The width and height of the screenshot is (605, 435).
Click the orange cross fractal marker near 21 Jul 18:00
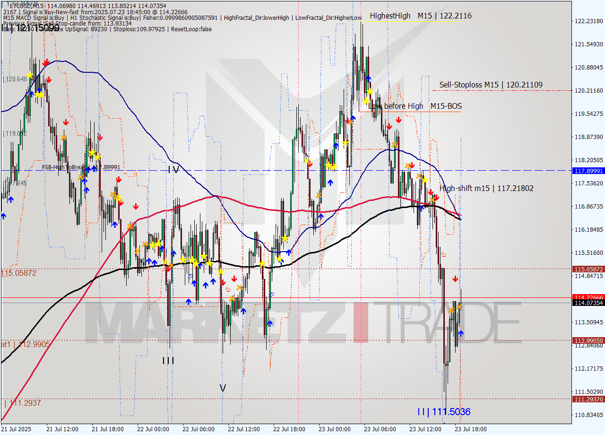(x=112, y=194)
